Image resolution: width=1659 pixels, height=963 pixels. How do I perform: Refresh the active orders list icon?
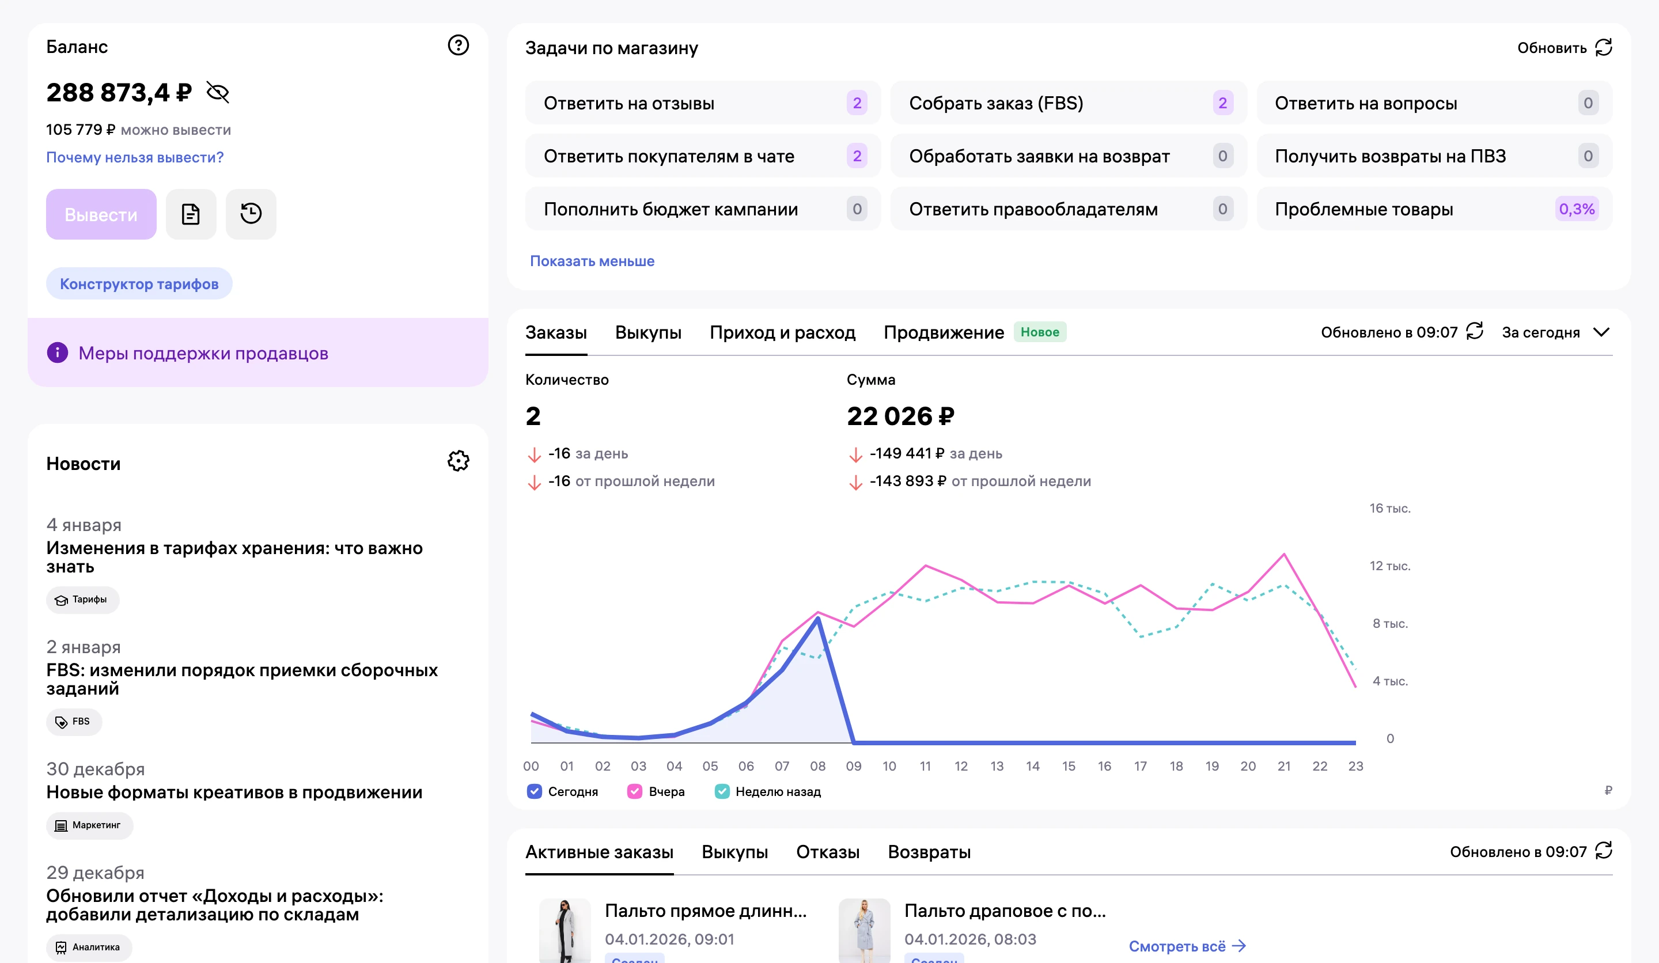point(1604,851)
